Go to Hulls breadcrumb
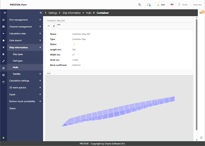 coord(89,13)
